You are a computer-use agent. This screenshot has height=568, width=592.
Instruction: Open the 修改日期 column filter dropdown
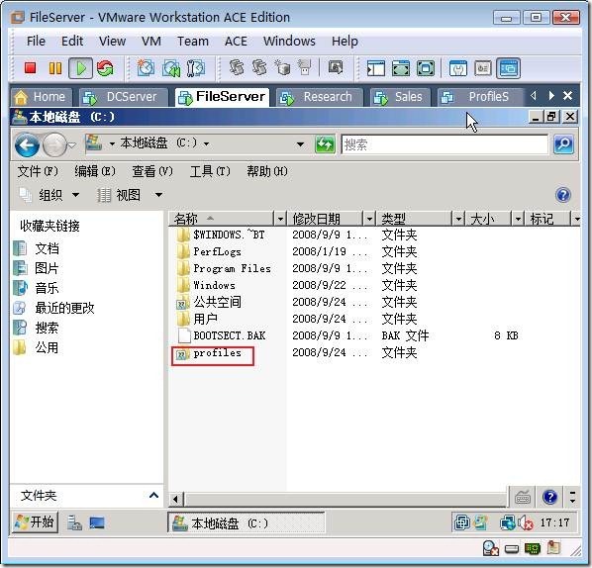tap(369, 218)
